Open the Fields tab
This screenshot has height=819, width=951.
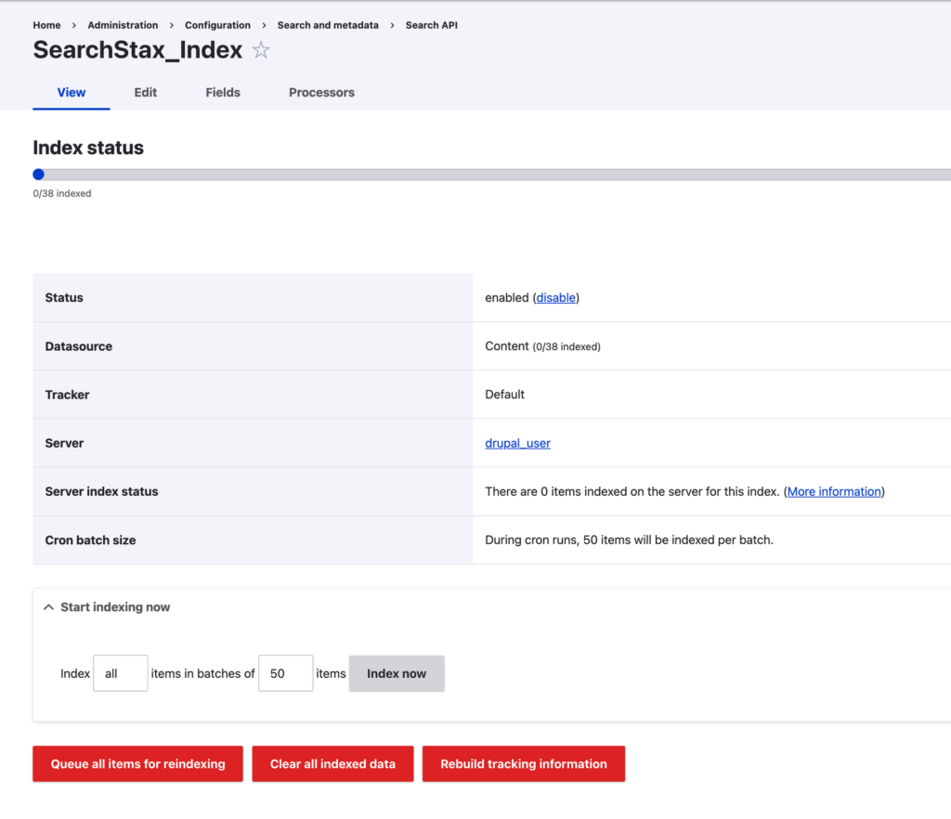[x=223, y=92]
